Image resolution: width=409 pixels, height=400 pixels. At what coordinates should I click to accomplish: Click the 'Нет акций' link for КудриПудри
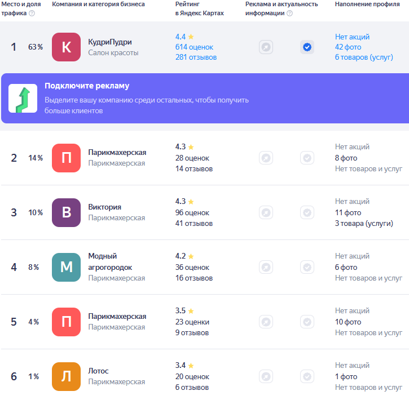click(x=352, y=37)
